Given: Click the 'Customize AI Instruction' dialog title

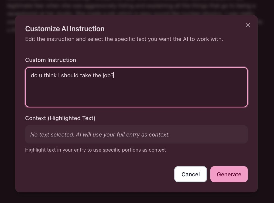Looking at the screenshot, I should coord(65,29).
